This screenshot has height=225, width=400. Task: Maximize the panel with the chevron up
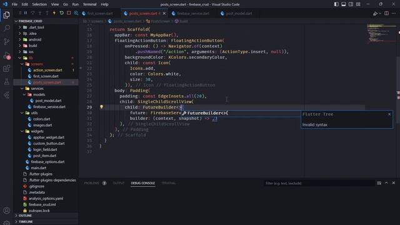[x=386, y=183]
